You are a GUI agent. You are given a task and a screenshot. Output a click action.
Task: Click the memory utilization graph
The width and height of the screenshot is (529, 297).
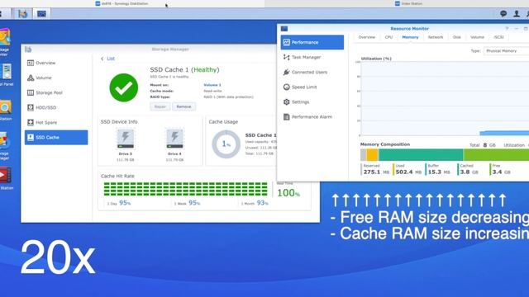pos(445,99)
